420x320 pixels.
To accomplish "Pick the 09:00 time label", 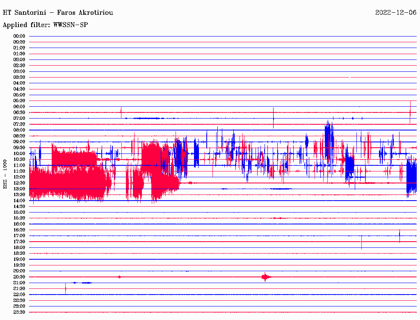I will click(19, 142).
